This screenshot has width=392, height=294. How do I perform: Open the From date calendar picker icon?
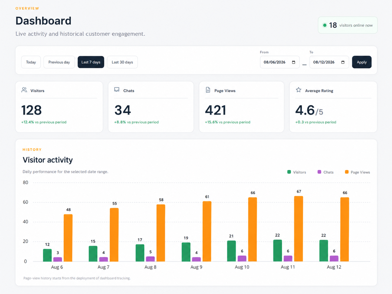tap(293, 62)
